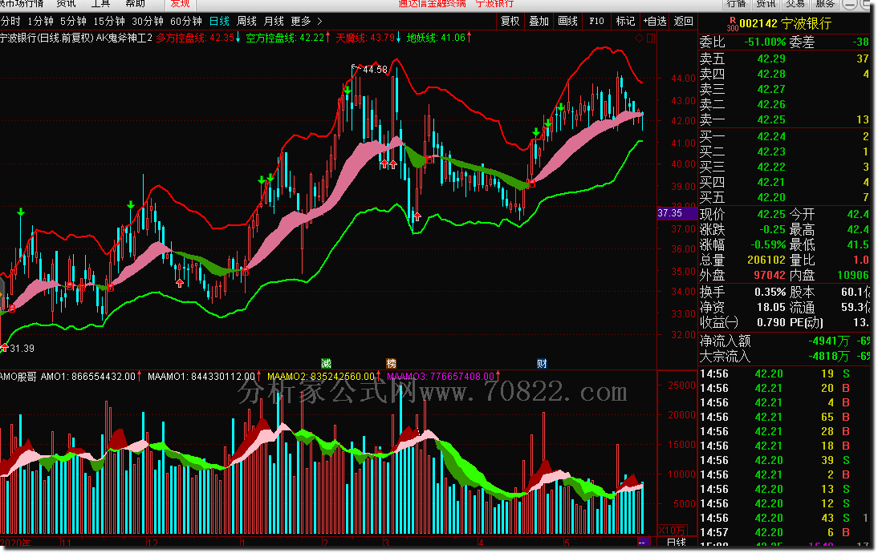Open the 资讯 menu next to 工具
878x553 pixels.
66,4
